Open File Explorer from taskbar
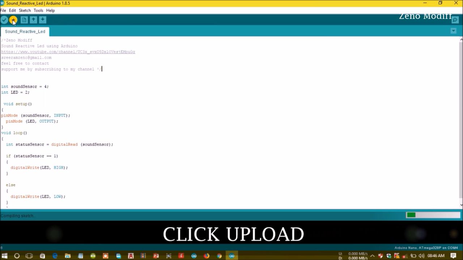Screen dimensions: 463x260 click(68, 256)
